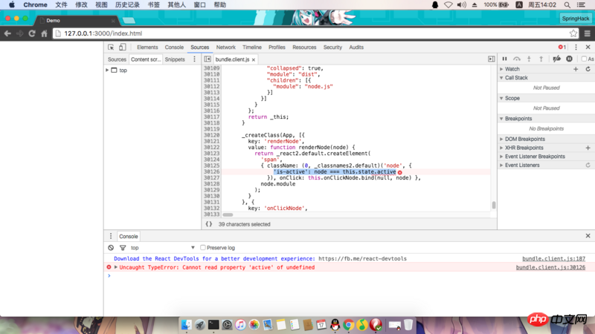Viewport: 595px width, 334px height.
Task: Click the bundle.client.js:187 source link
Action: tap(553, 259)
